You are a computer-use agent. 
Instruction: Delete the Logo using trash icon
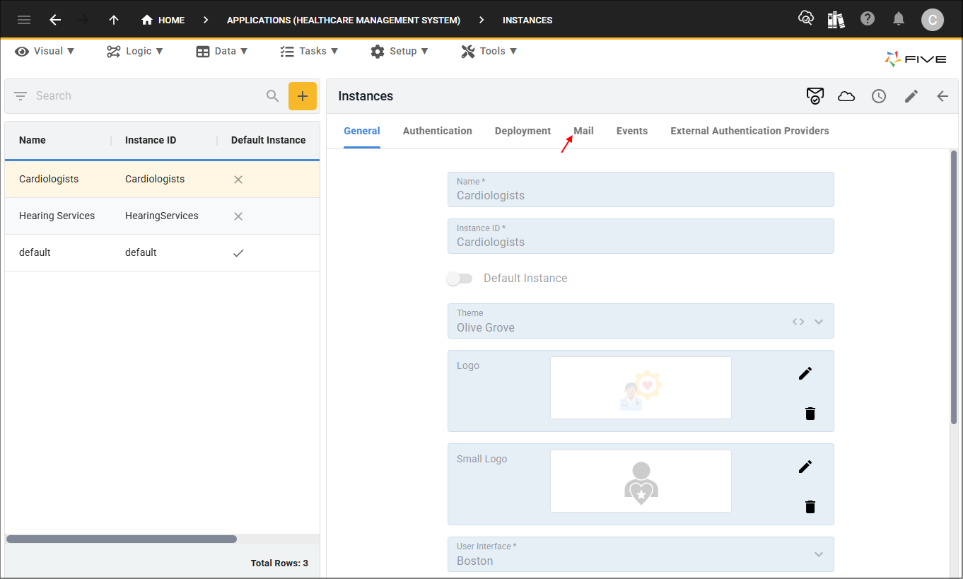click(810, 414)
